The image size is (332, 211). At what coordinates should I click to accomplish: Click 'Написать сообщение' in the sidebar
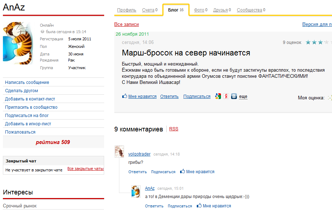click(x=27, y=82)
